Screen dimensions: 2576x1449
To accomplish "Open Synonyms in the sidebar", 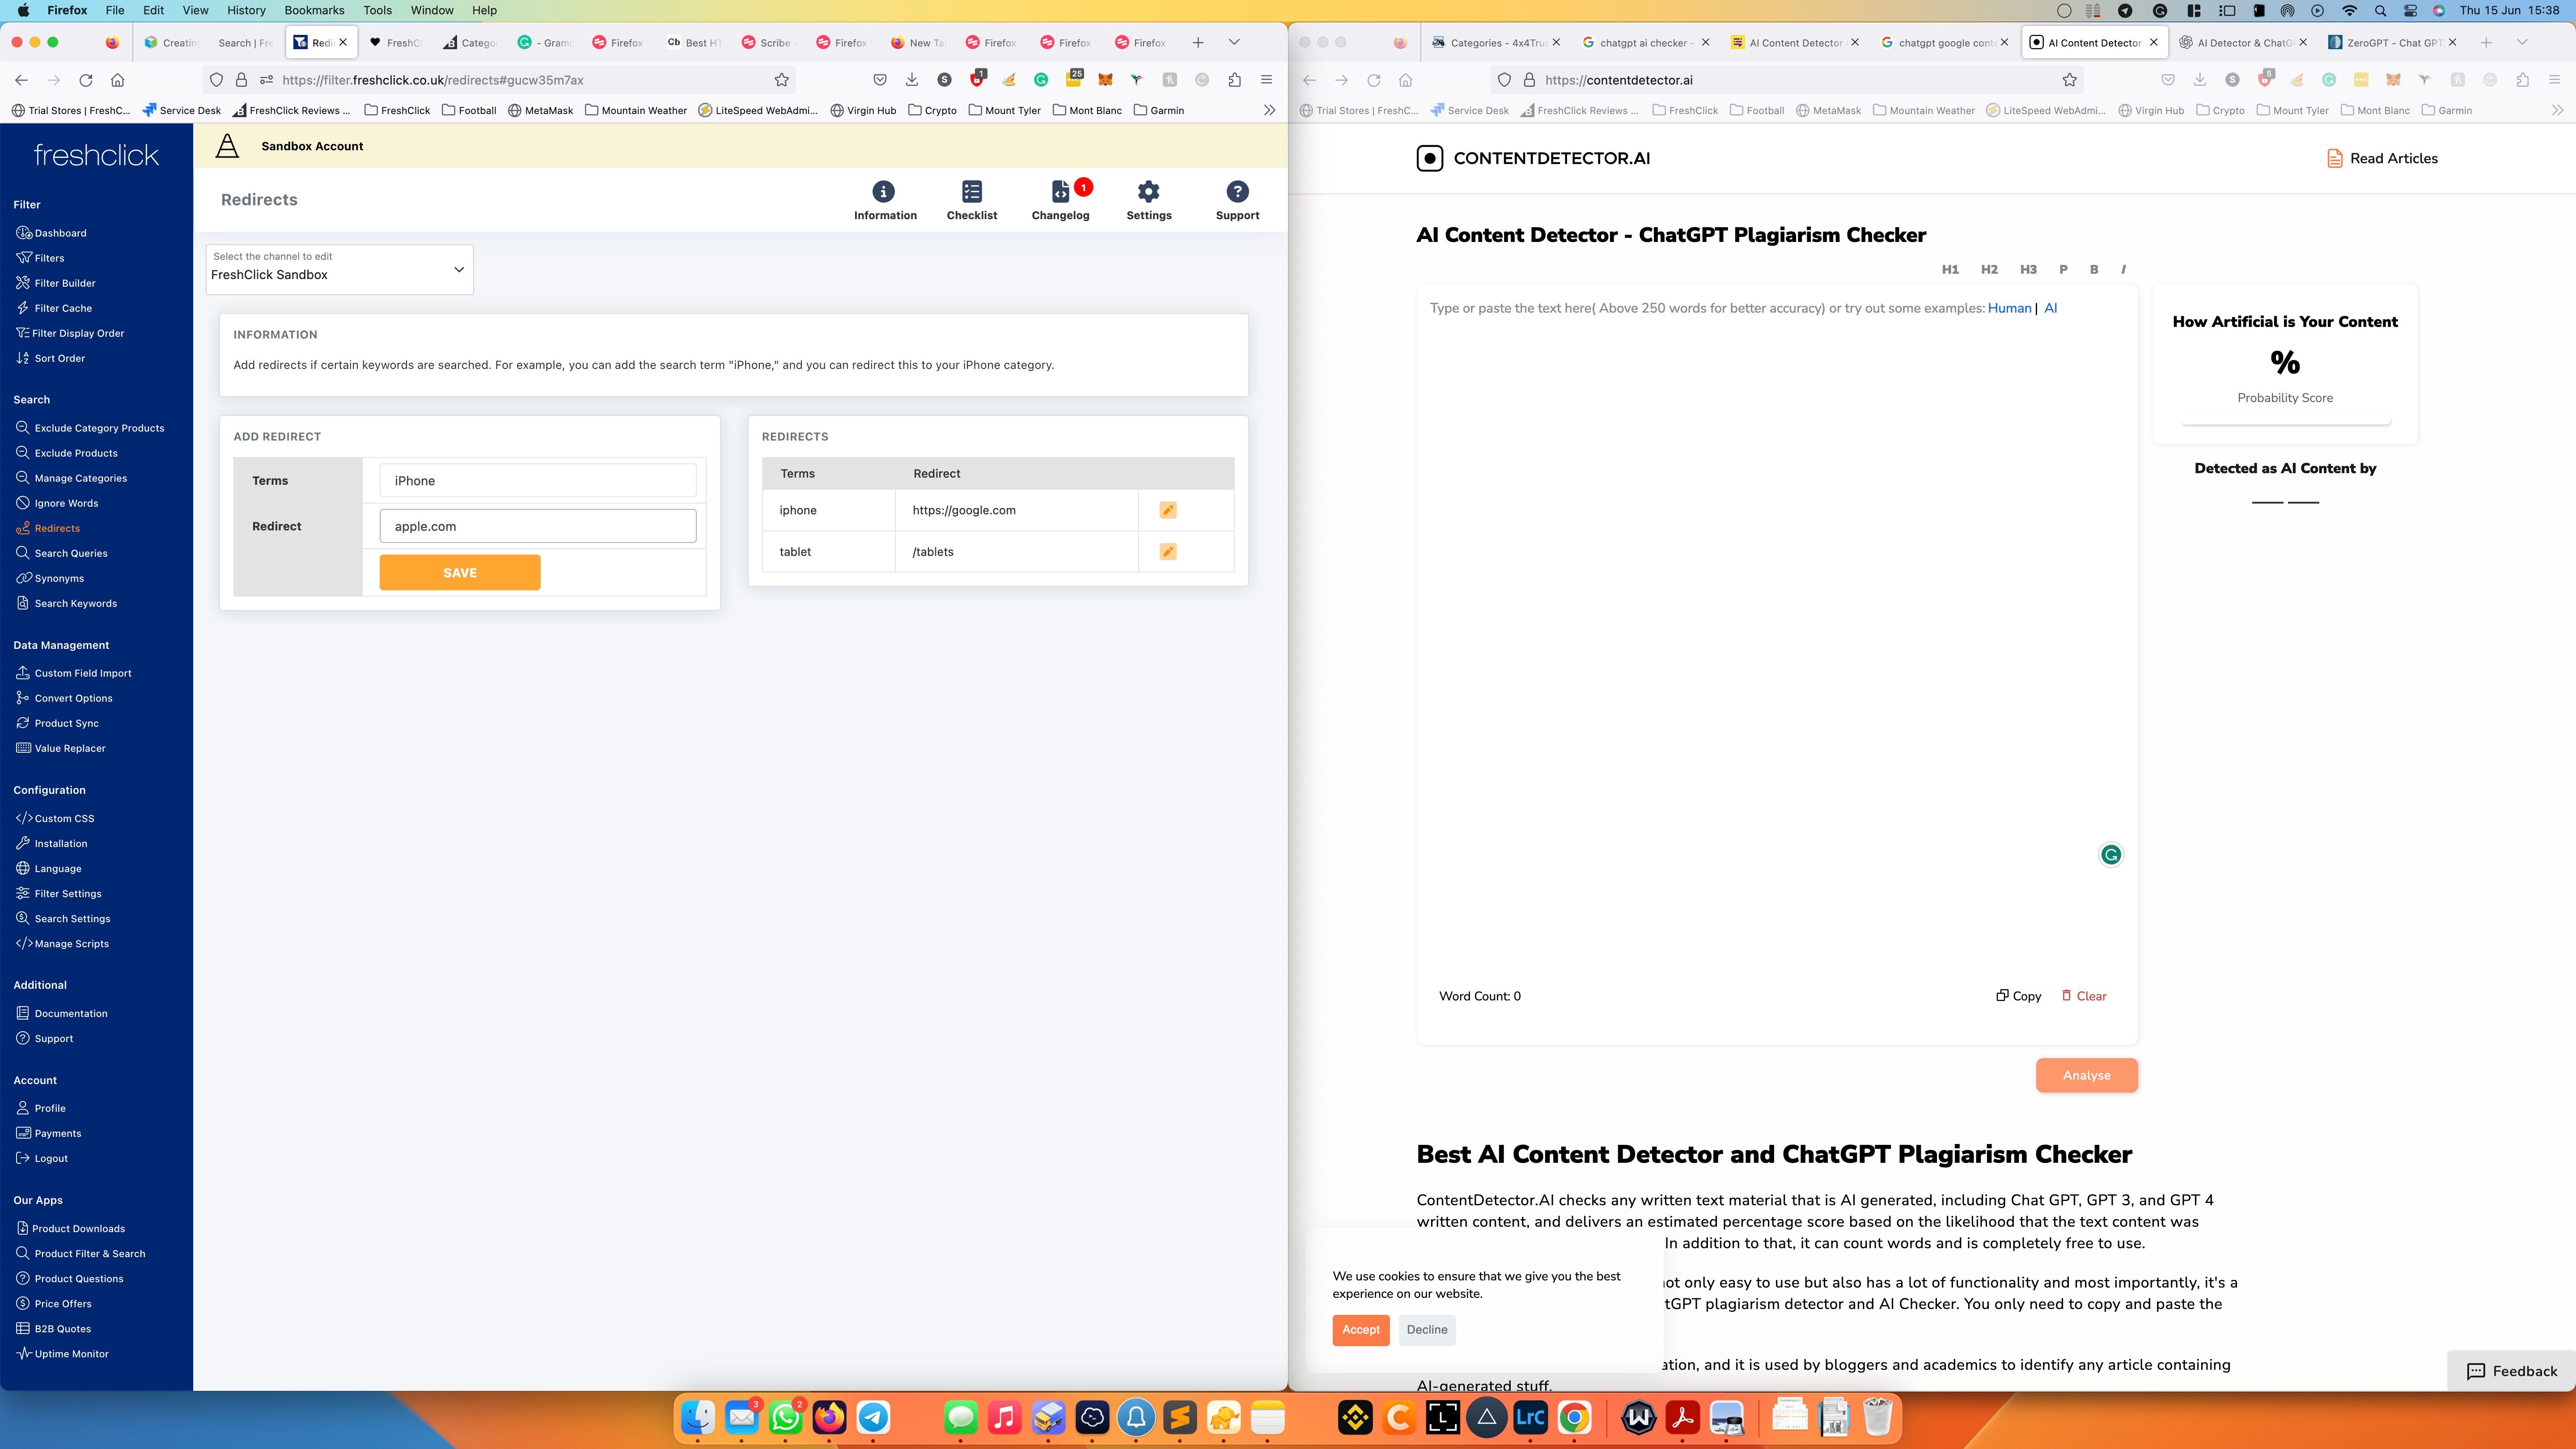I will (x=59, y=578).
